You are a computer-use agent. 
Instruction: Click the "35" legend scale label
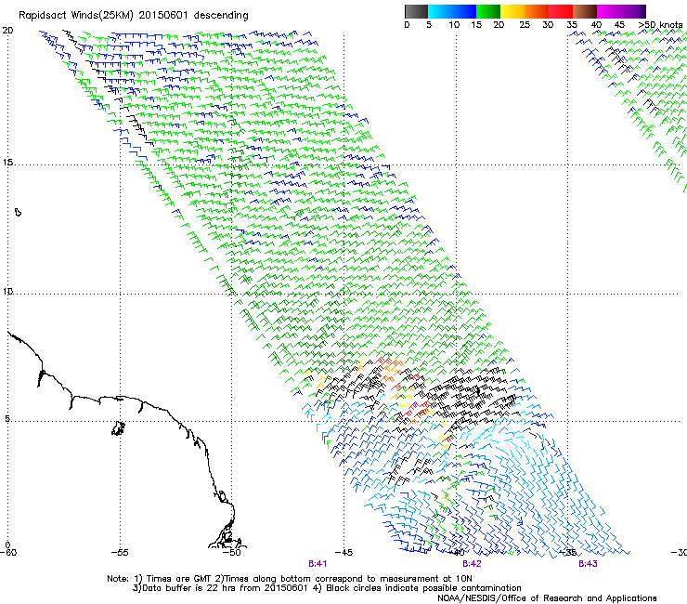click(x=572, y=24)
